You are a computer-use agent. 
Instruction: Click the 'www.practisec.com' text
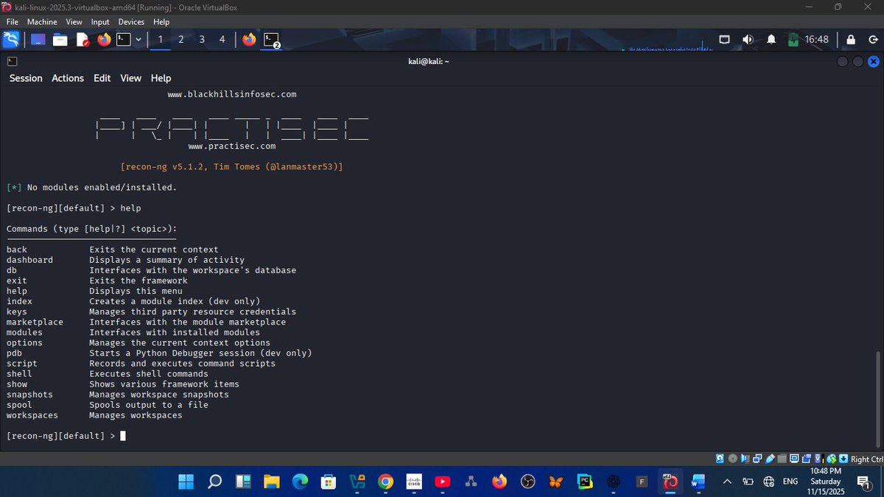(x=231, y=146)
